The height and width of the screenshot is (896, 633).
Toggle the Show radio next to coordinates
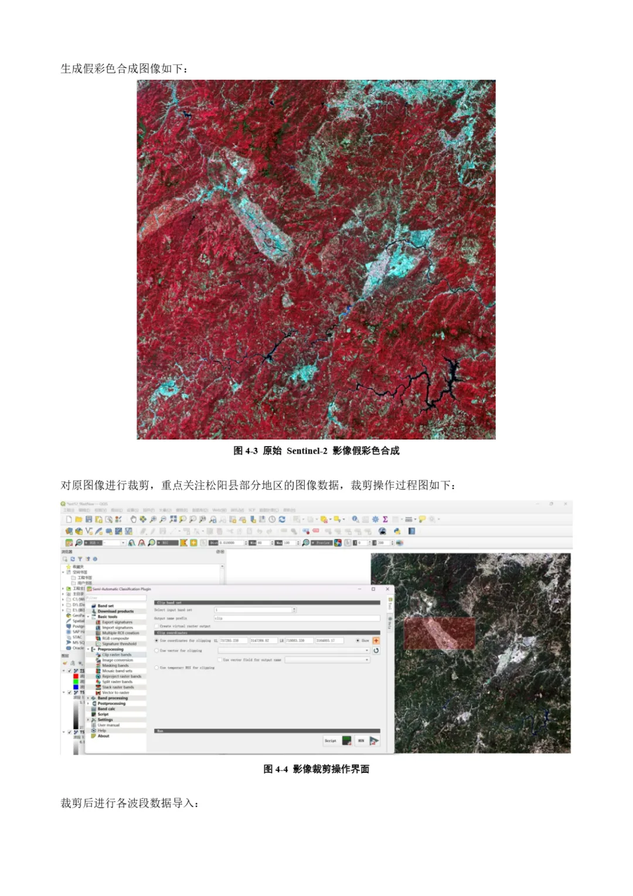[x=358, y=641]
